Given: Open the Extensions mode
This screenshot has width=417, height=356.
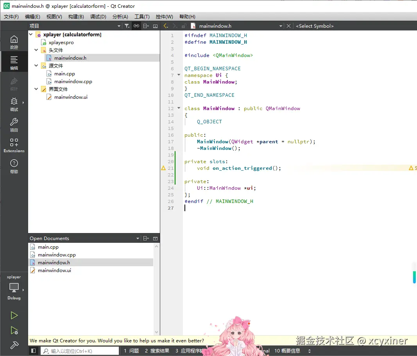Looking at the screenshot, I should coord(14,145).
